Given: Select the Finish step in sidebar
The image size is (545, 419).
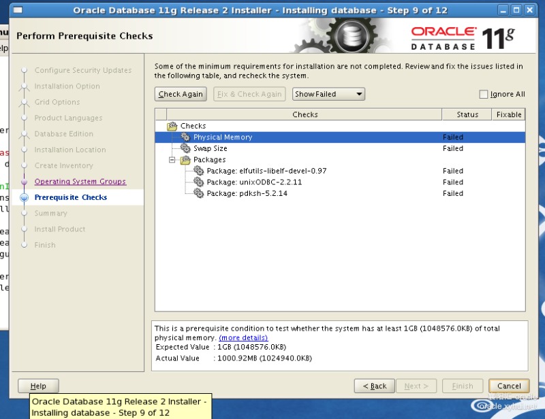Looking at the screenshot, I should [45, 245].
